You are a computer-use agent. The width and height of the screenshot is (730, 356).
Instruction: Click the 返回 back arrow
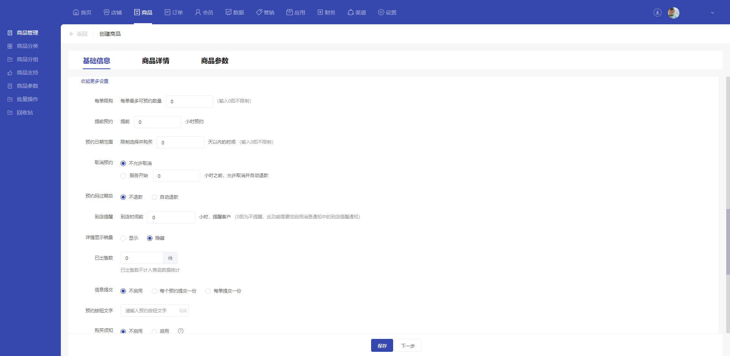tap(71, 34)
